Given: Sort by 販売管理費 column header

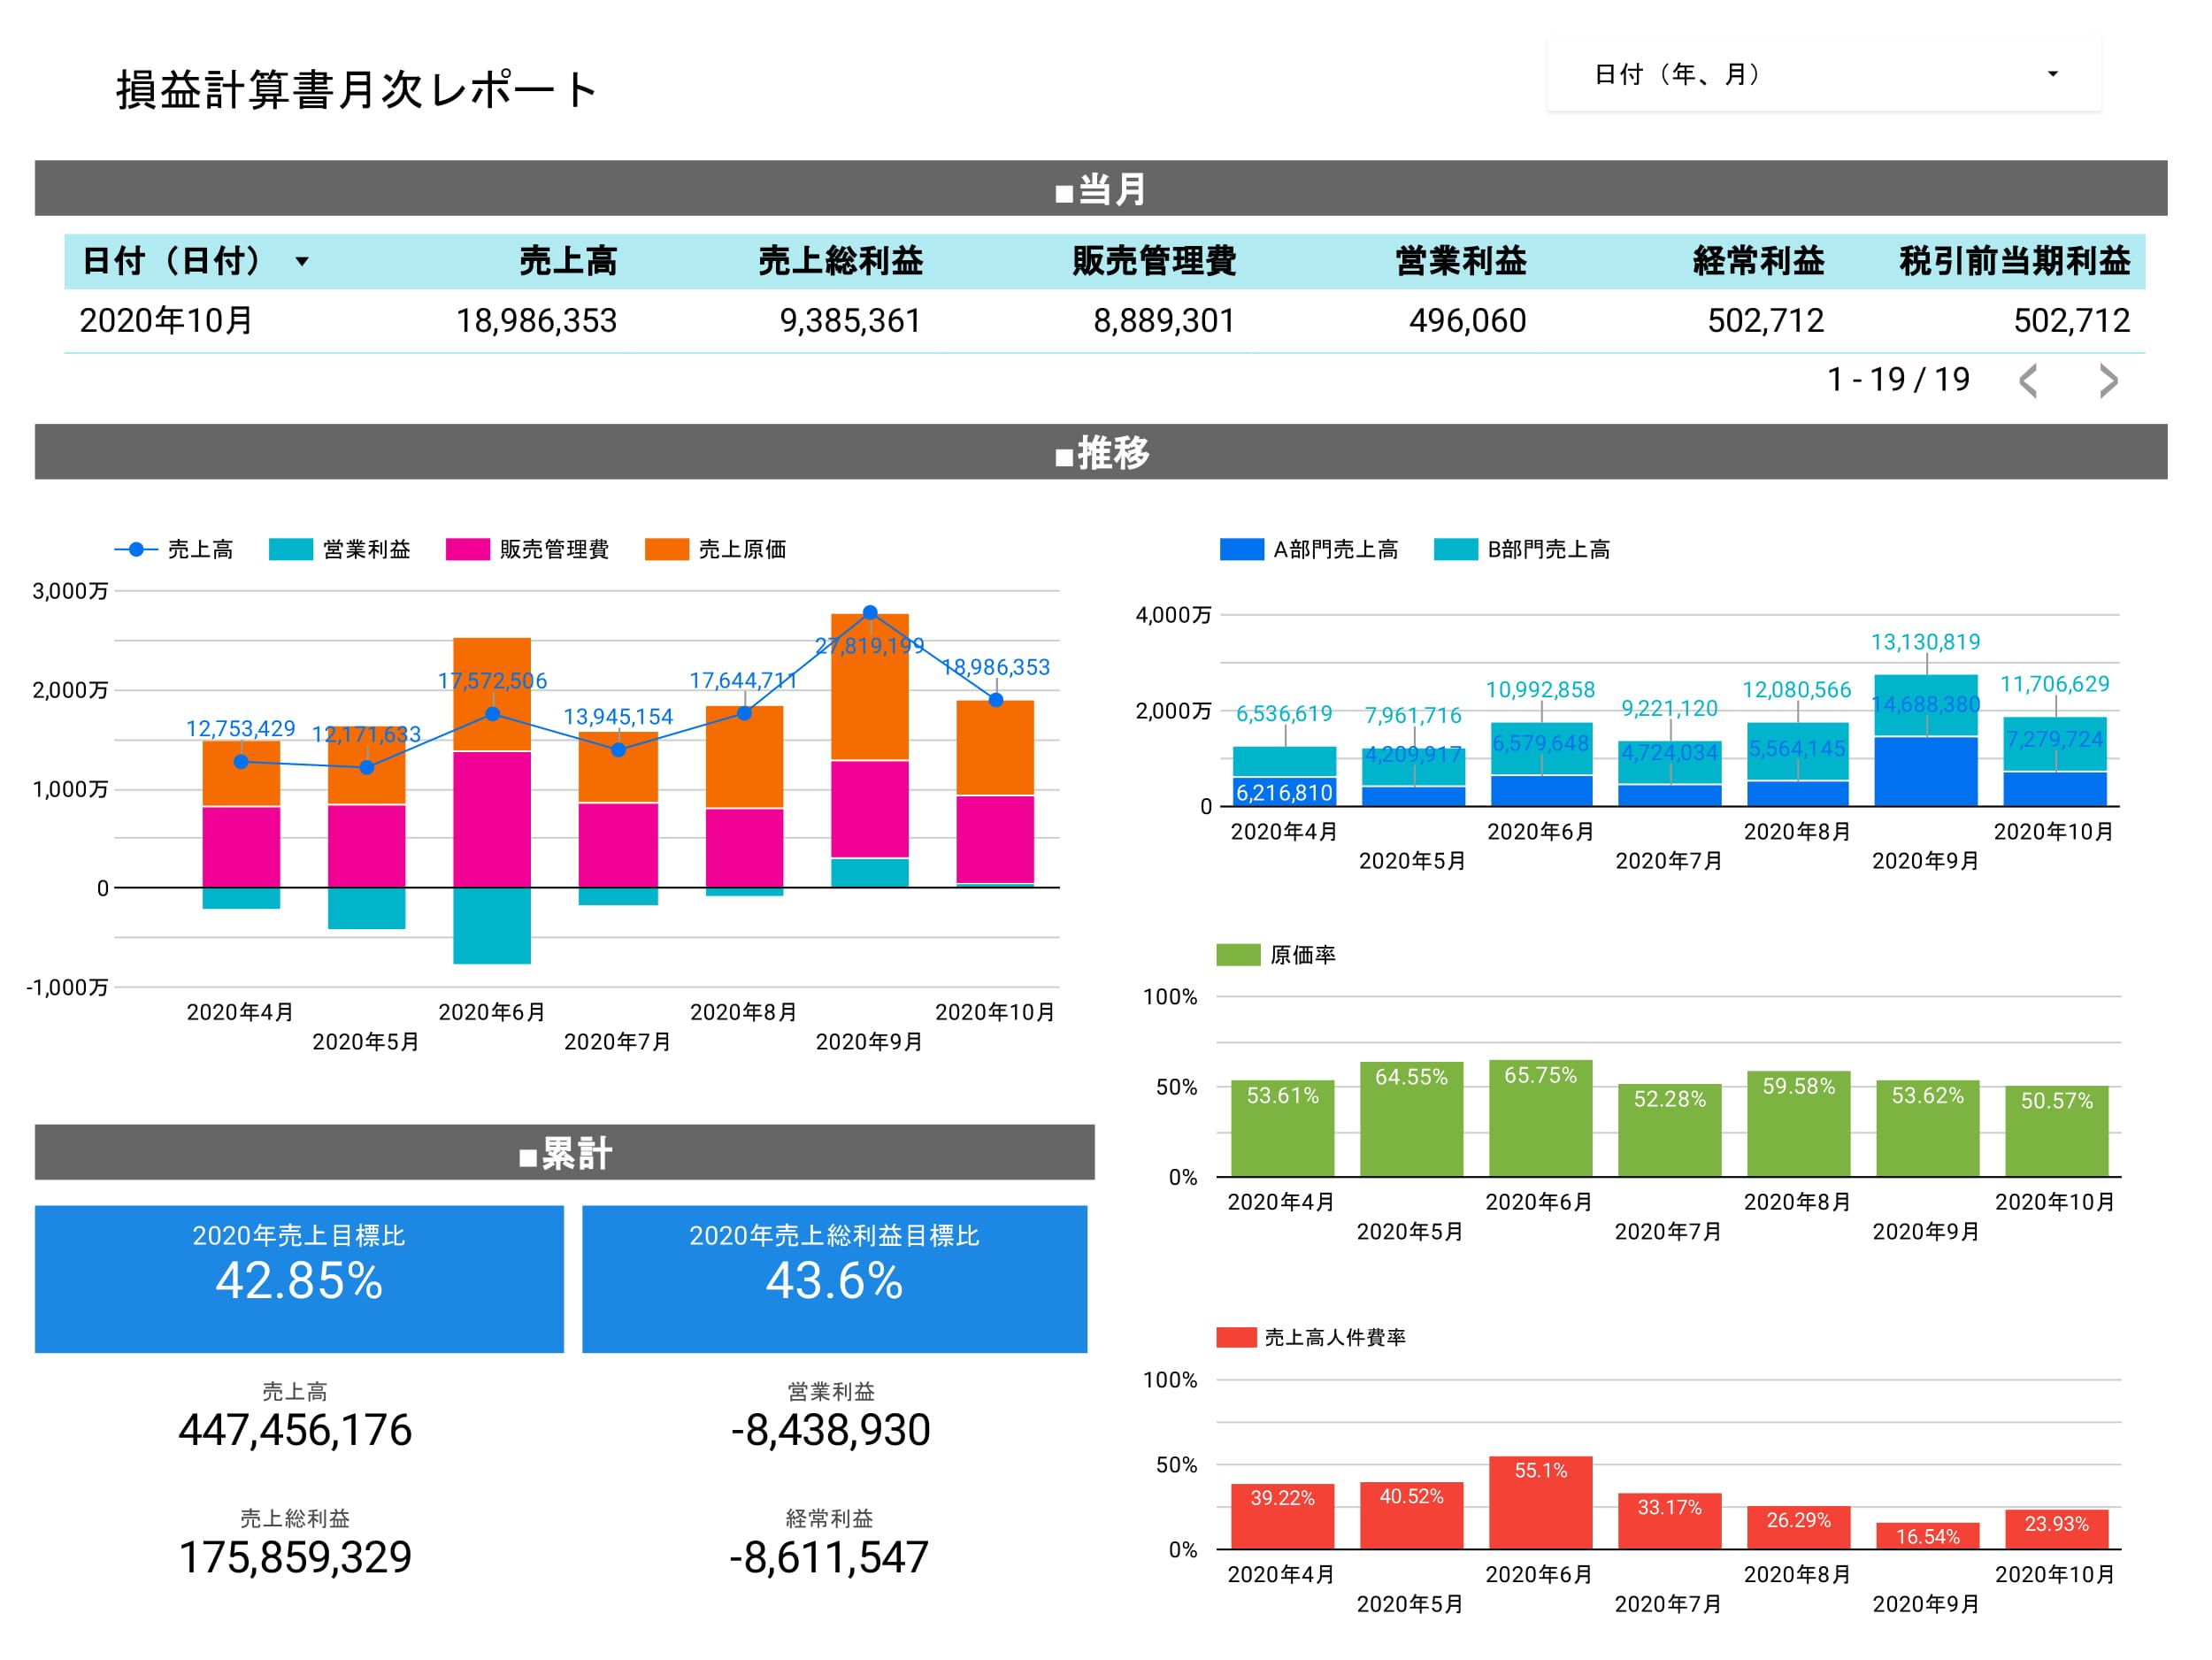Looking at the screenshot, I should 1153,262.
